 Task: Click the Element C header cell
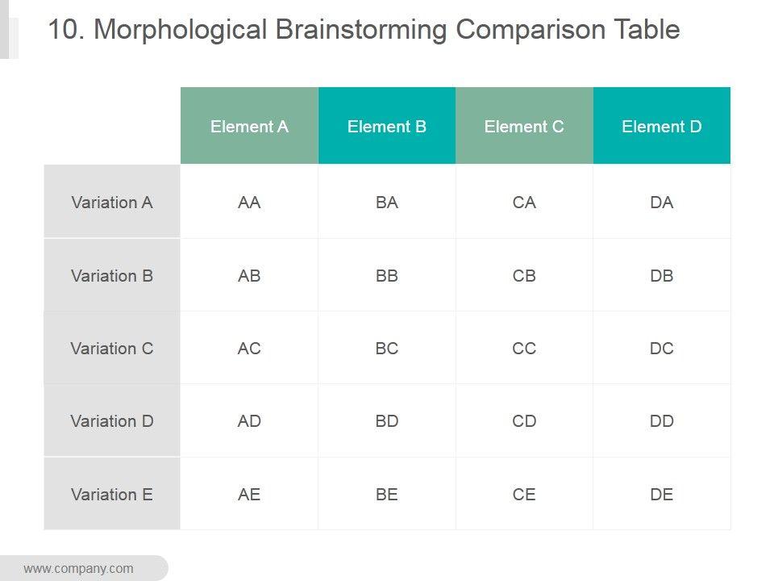click(524, 127)
